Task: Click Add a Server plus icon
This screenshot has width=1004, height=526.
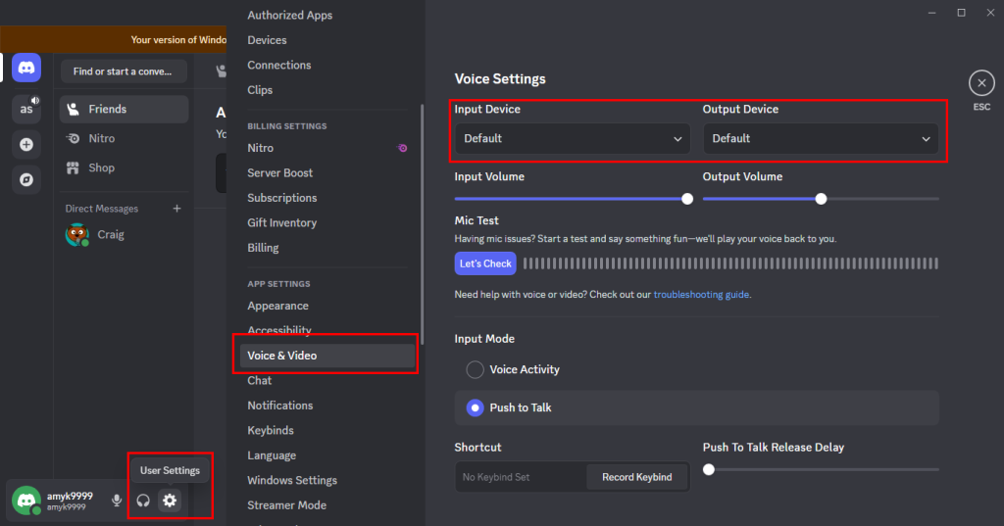Action: (26, 145)
